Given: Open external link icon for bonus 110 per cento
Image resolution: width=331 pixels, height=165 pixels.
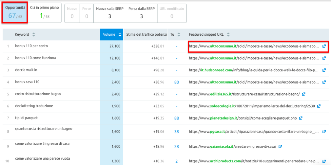Looking at the screenshot, I should pyautogui.click(x=324, y=46).
